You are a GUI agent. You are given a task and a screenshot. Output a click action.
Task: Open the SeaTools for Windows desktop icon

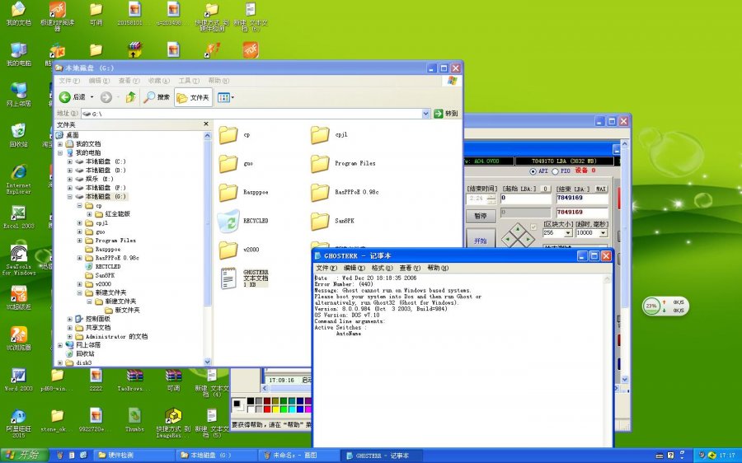(x=18, y=255)
